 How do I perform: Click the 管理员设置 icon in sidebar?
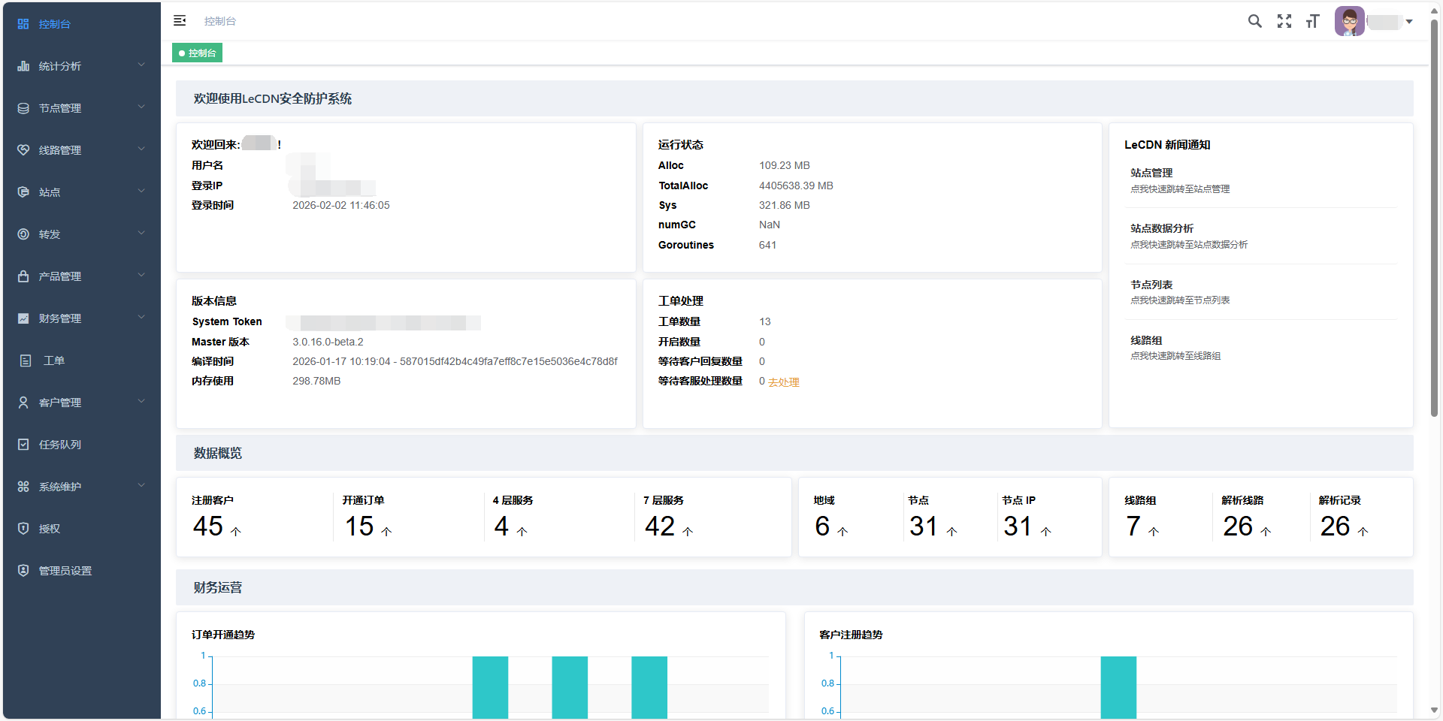point(23,571)
